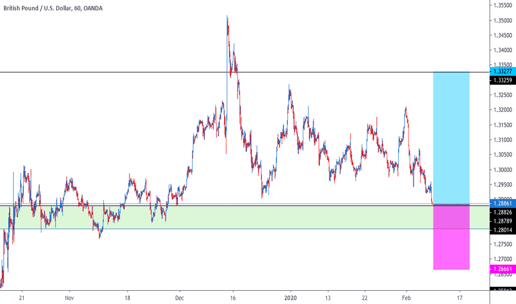Screen dimensions: 516x304
Task: Click the 1.30000 level on price scale
Action: (503, 170)
